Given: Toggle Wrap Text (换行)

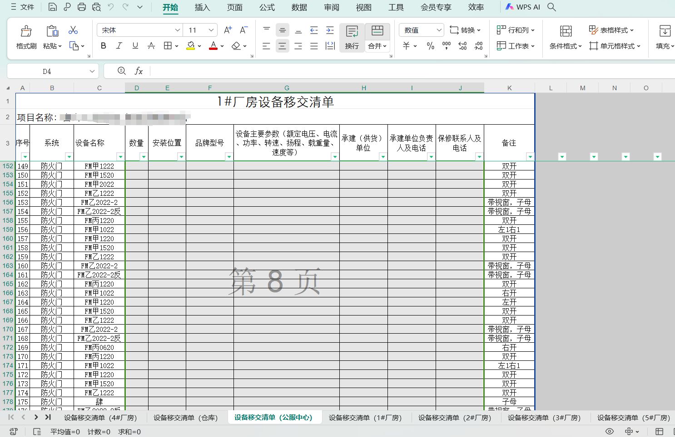Looking at the screenshot, I should [352, 37].
